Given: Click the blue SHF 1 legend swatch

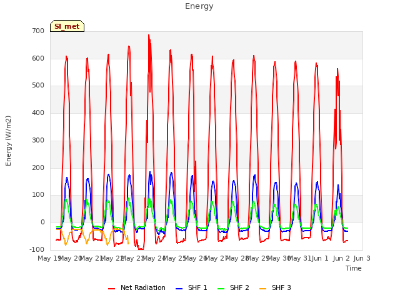Looking at the screenshot, I should [x=179, y=289].
